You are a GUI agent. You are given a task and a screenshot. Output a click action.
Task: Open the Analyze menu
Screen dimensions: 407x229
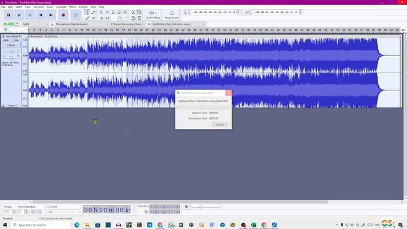(83, 7)
